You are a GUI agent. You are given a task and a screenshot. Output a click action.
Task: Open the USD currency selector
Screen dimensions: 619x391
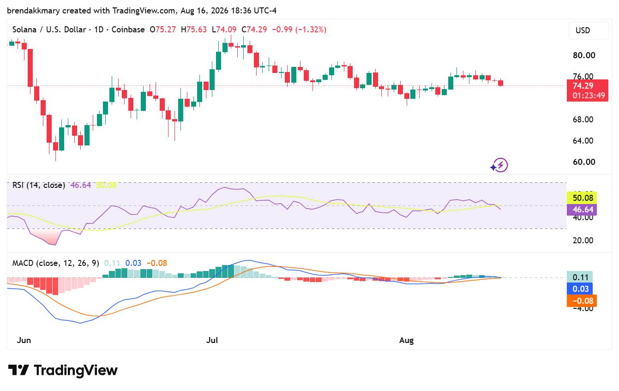[x=583, y=31]
